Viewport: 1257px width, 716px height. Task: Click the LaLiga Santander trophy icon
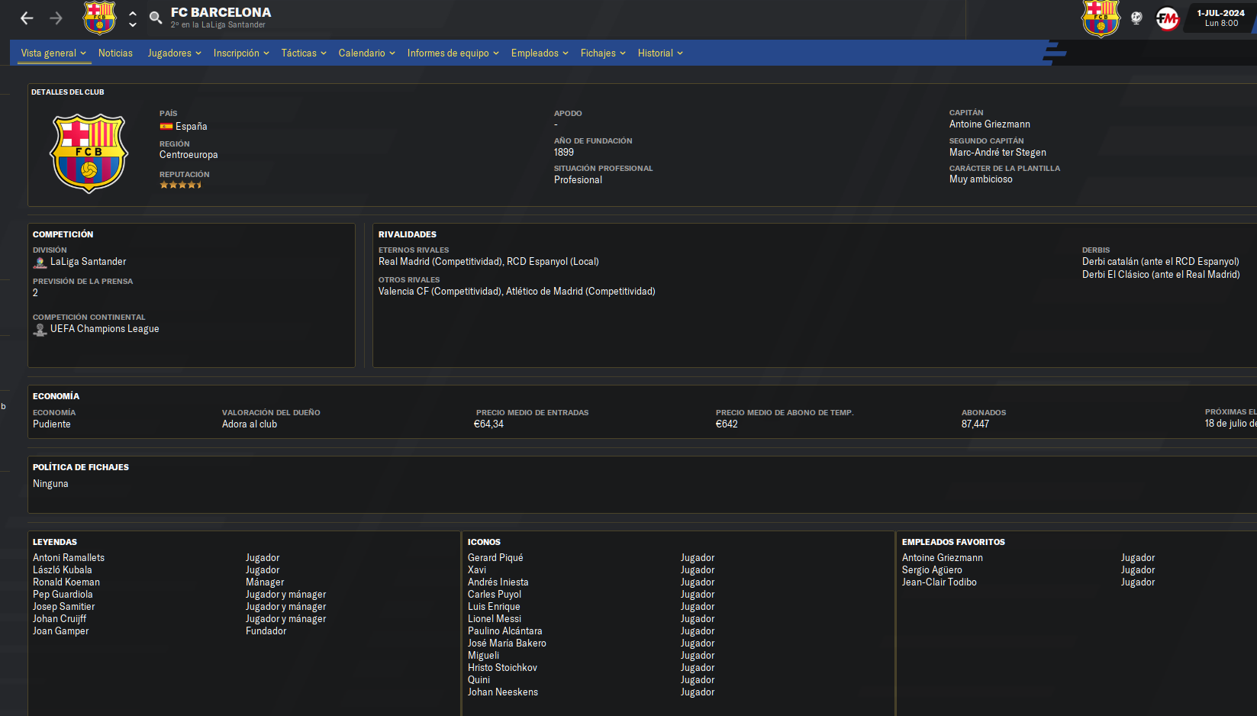pyautogui.click(x=40, y=262)
